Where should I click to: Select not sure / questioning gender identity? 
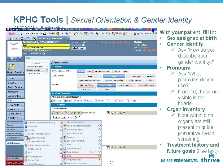coord(114,80)
